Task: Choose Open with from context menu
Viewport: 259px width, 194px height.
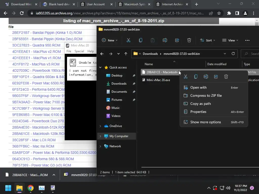Action: coord(214,88)
